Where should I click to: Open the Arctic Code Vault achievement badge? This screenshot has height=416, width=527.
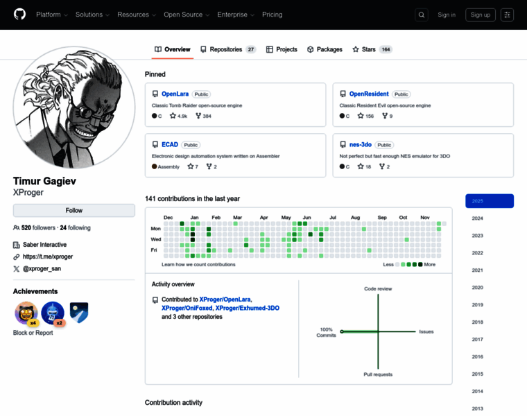[x=79, y=313]
